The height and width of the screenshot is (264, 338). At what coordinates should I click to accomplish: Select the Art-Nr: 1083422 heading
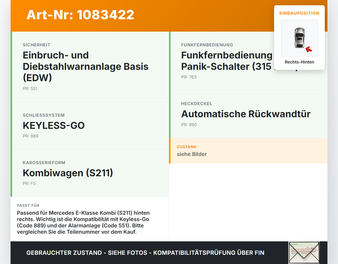pos(80,15)
